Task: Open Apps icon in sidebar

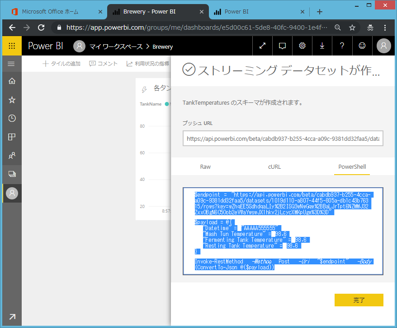Action: coord(12,137)
